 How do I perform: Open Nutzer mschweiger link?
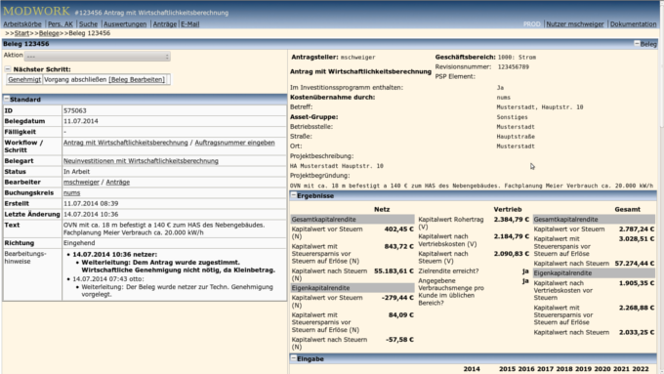tap(574, 24)
